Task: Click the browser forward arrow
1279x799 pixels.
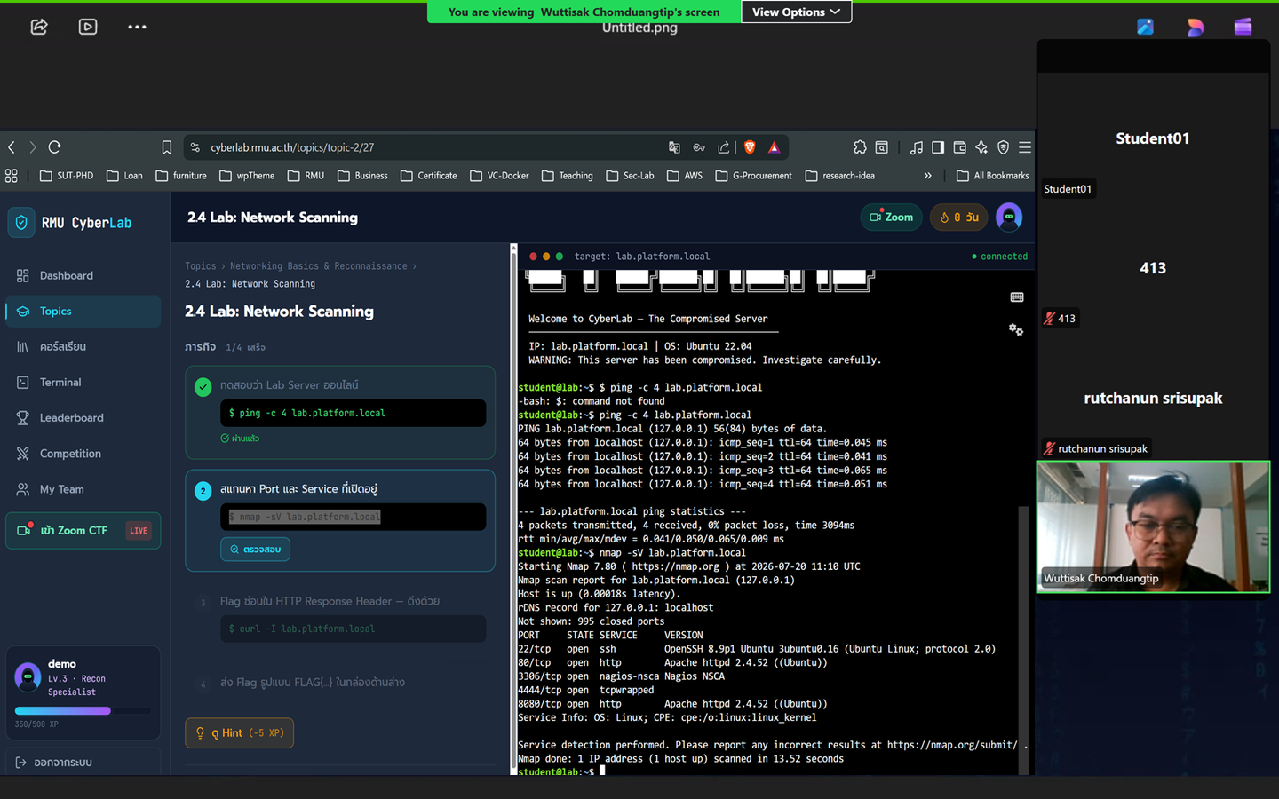Action: tap(33, 147)
